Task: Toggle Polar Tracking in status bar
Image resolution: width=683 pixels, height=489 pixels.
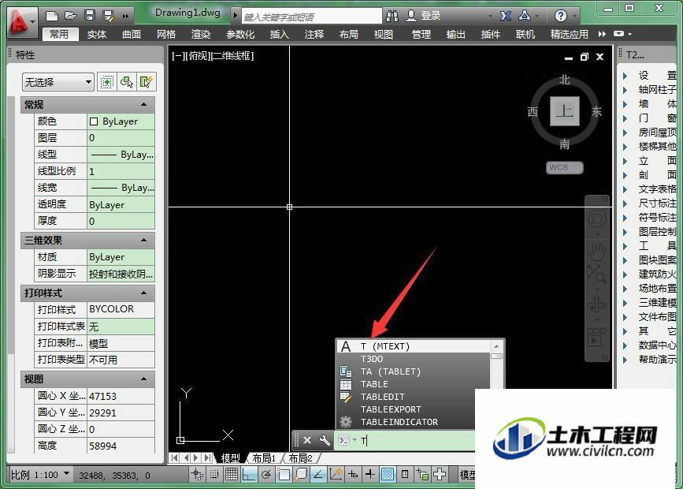Action: 266,474
